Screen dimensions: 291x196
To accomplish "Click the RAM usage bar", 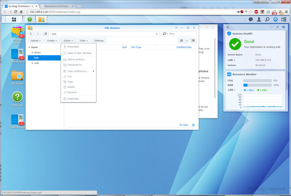I will click(257, 85).
